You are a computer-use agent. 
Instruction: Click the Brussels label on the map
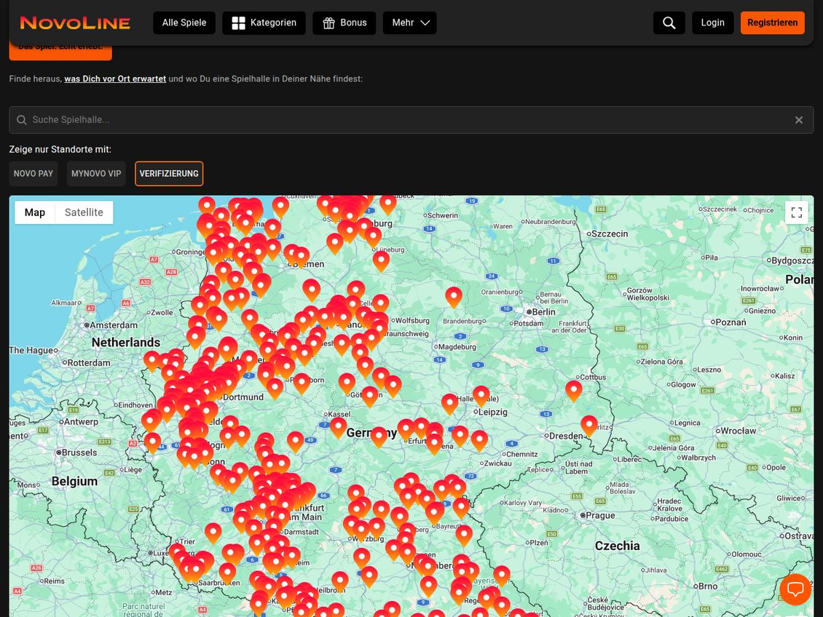pos(79,453)
